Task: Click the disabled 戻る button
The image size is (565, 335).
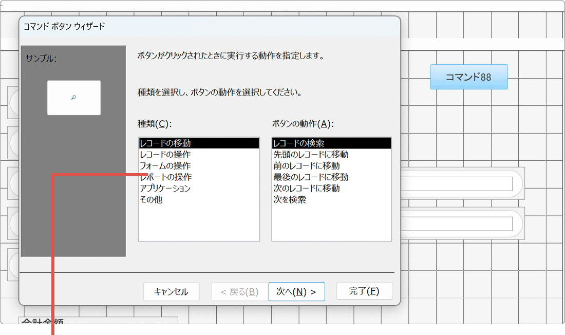Action: [239, 291]
